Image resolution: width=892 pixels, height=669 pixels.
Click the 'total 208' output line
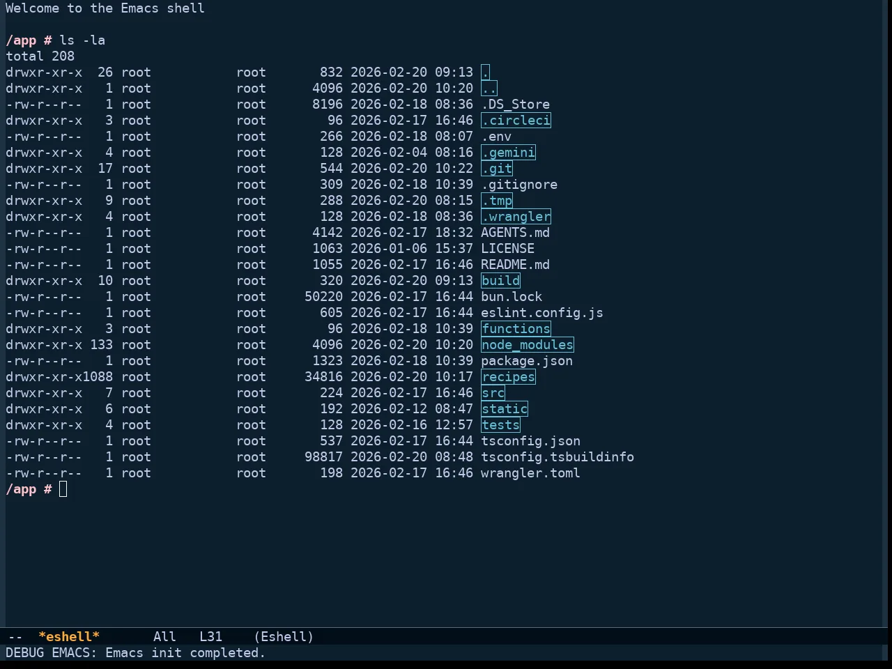[x=40, y=56]
